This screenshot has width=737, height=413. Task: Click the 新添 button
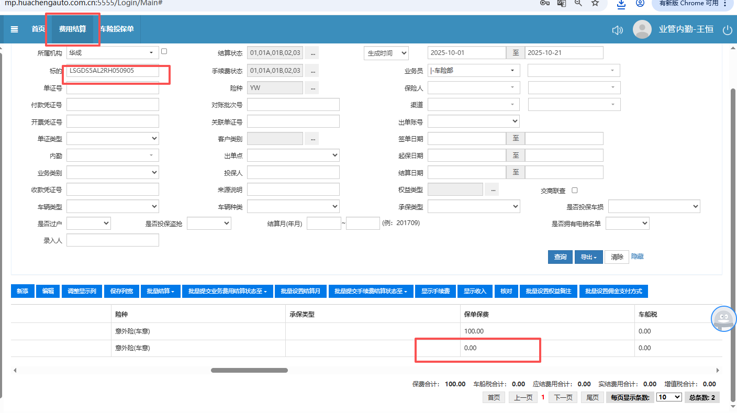(23, 291)
